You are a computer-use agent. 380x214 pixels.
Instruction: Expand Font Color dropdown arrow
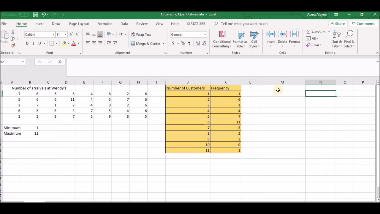coord(78,44)
